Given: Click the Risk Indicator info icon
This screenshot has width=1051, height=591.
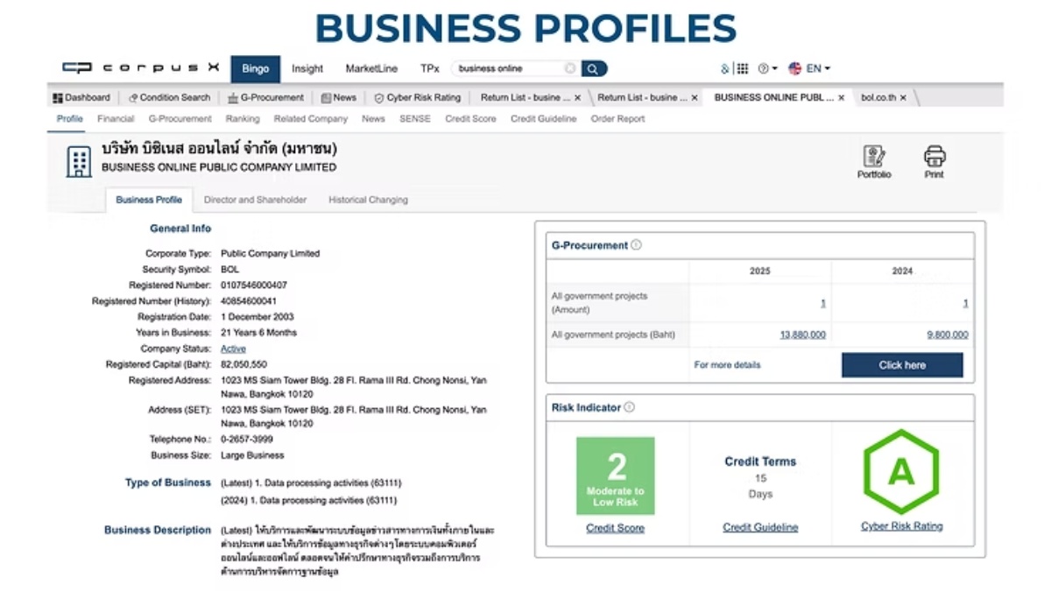Looking at the screenshot, I should click(x=629, y=407).
